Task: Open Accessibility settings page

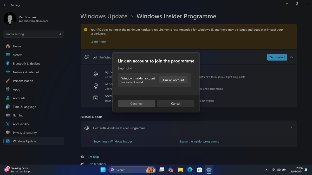Action: tap(34, 124)
